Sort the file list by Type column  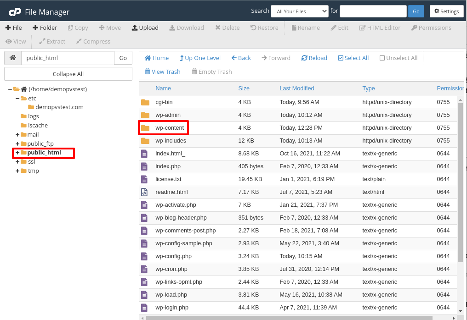click(x=369, y=88)
